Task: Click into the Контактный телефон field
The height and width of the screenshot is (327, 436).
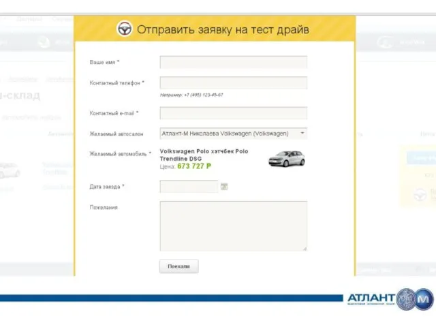Action: [x=233, y=83]
